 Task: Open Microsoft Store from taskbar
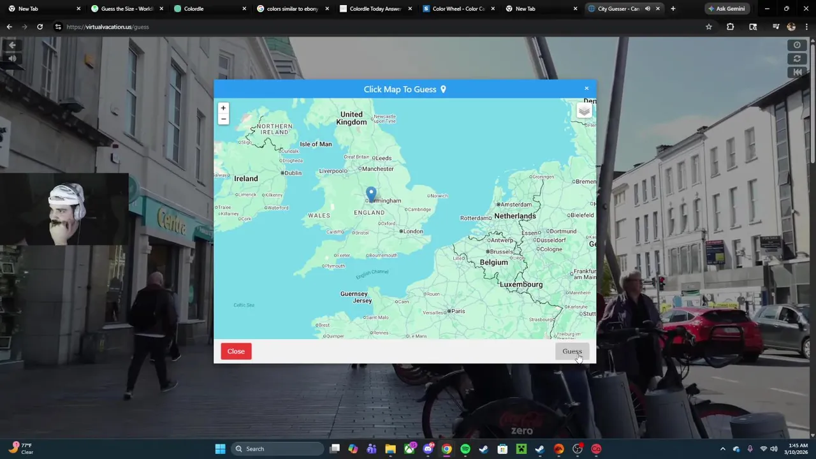pos(502,449)
